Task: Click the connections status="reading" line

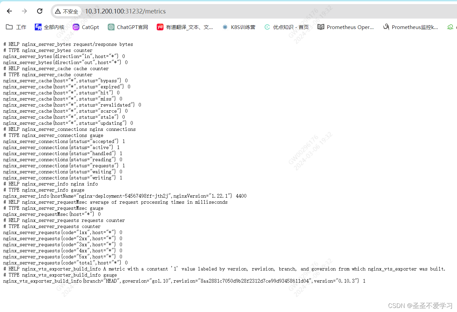Action: pos(63,160)
